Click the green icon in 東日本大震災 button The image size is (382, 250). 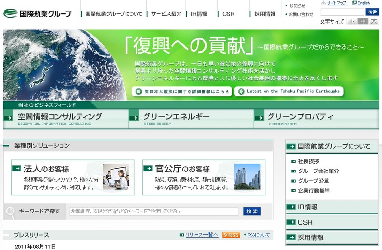138,91
